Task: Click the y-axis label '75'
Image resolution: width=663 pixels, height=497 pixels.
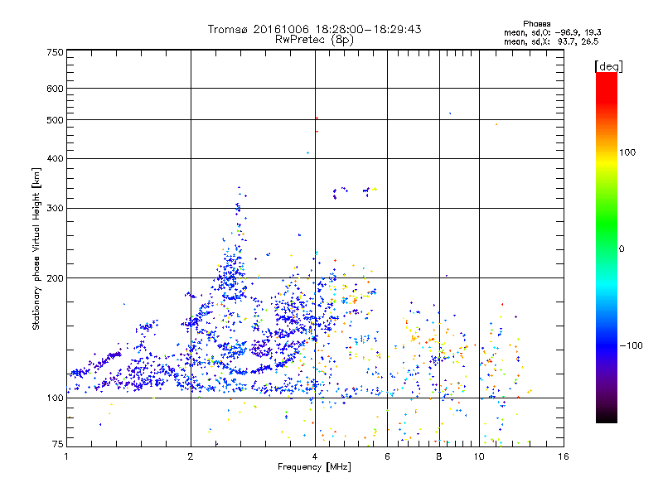Action: [58, 444]
